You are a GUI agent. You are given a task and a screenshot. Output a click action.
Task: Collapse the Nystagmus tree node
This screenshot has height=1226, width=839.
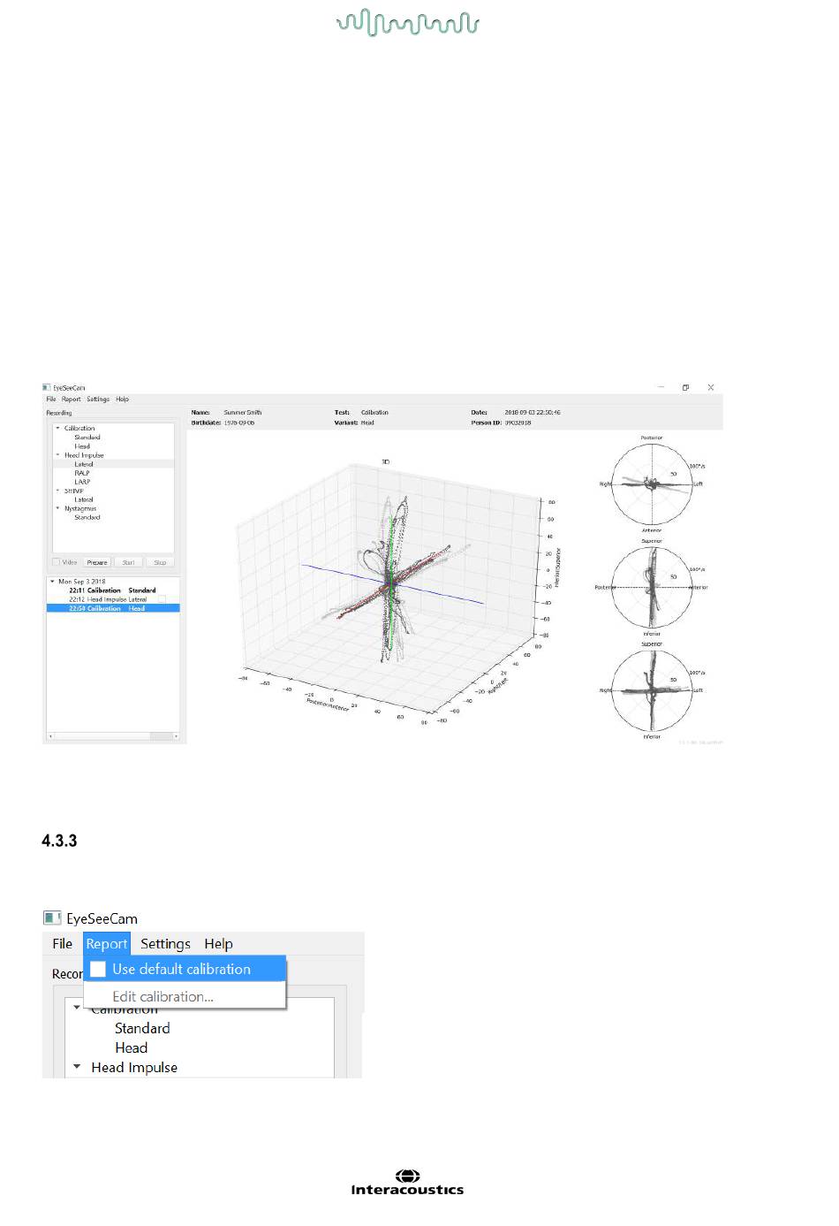[x=58, y=508]
